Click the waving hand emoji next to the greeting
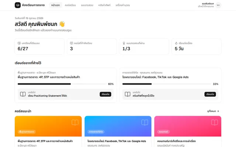 (x=62, y=24)
